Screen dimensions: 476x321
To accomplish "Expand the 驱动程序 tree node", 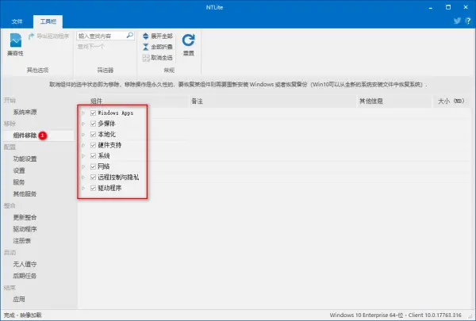I will click(83, 188).
